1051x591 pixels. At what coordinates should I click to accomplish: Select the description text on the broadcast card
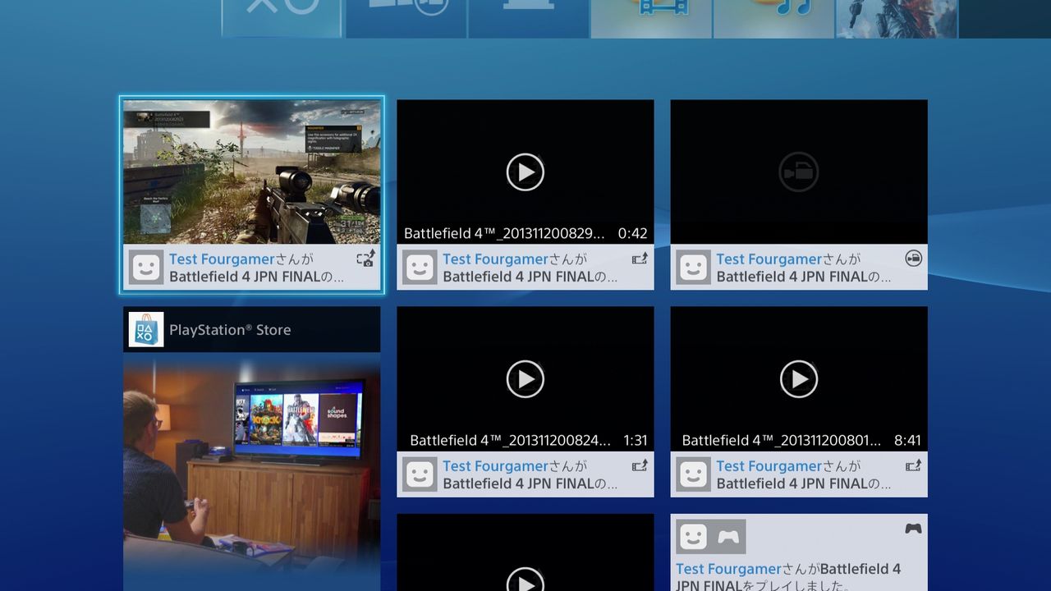point(803,277)
